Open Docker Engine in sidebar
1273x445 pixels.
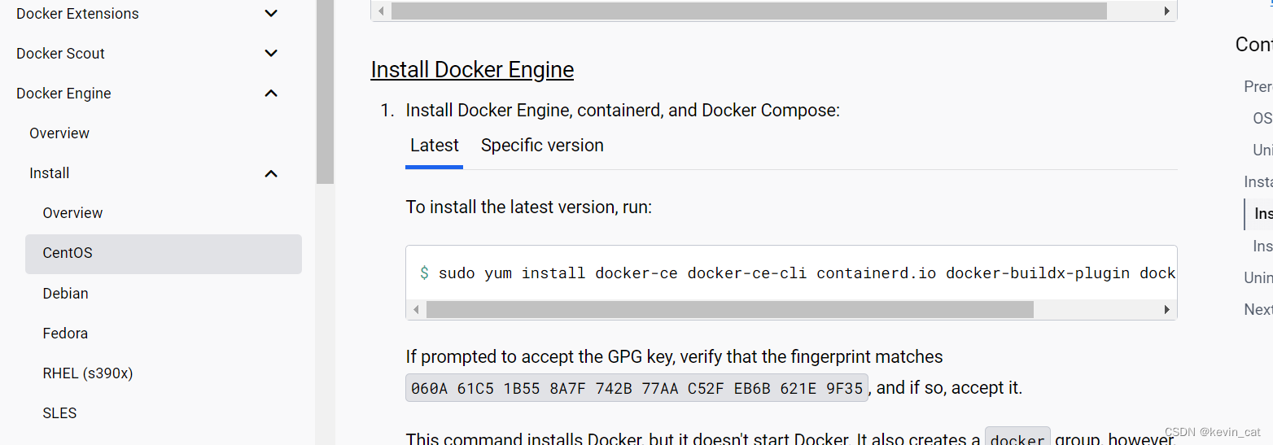point(63,94)
